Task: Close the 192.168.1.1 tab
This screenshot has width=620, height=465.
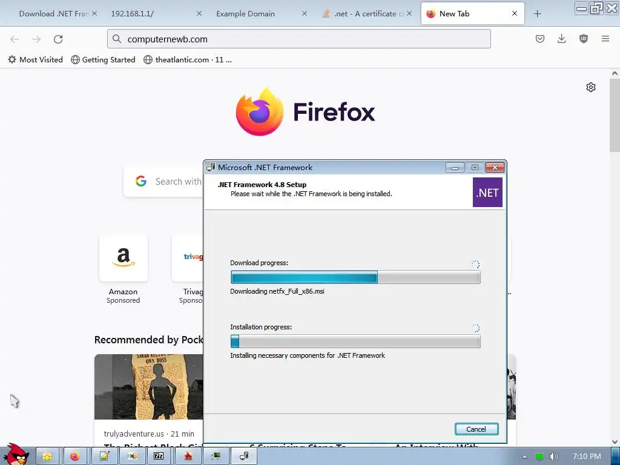Action: click(199, 13)
